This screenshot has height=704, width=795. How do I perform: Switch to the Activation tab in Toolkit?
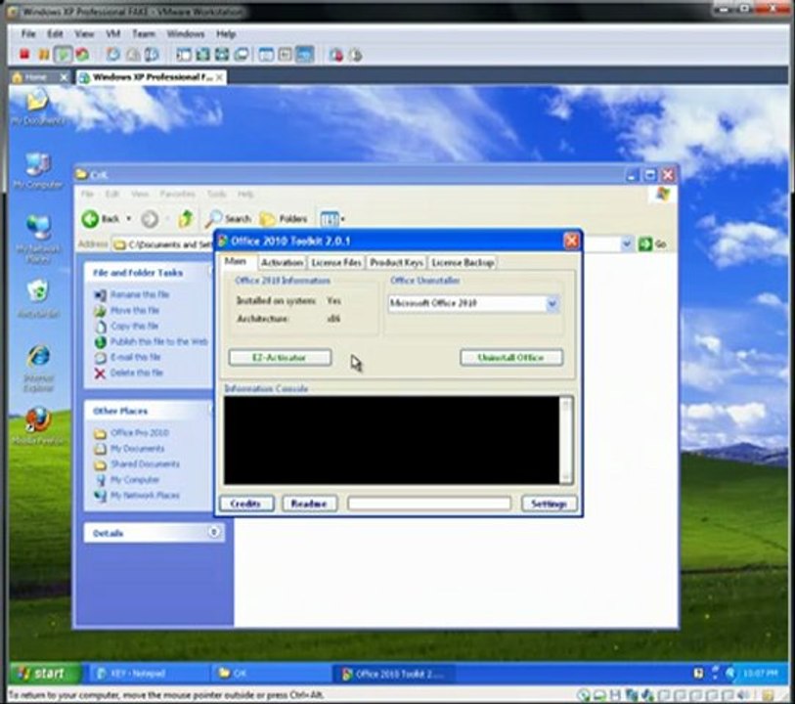pos(282,263)
